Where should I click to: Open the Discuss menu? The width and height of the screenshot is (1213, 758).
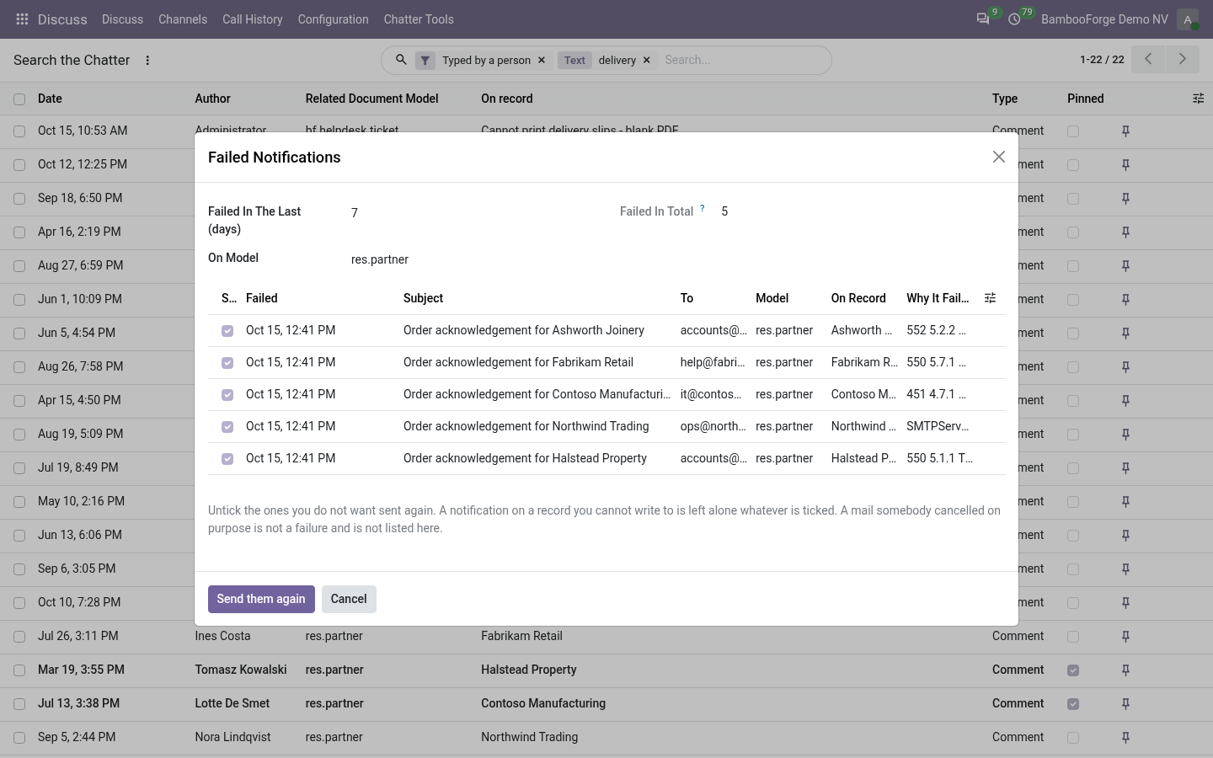click(122, 19)
